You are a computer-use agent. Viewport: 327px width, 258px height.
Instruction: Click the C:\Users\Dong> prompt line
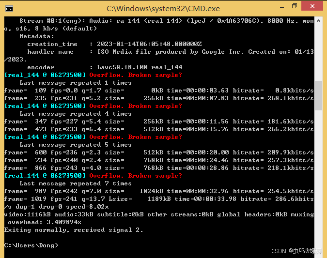pyautogui.click(x=31, y=245)
